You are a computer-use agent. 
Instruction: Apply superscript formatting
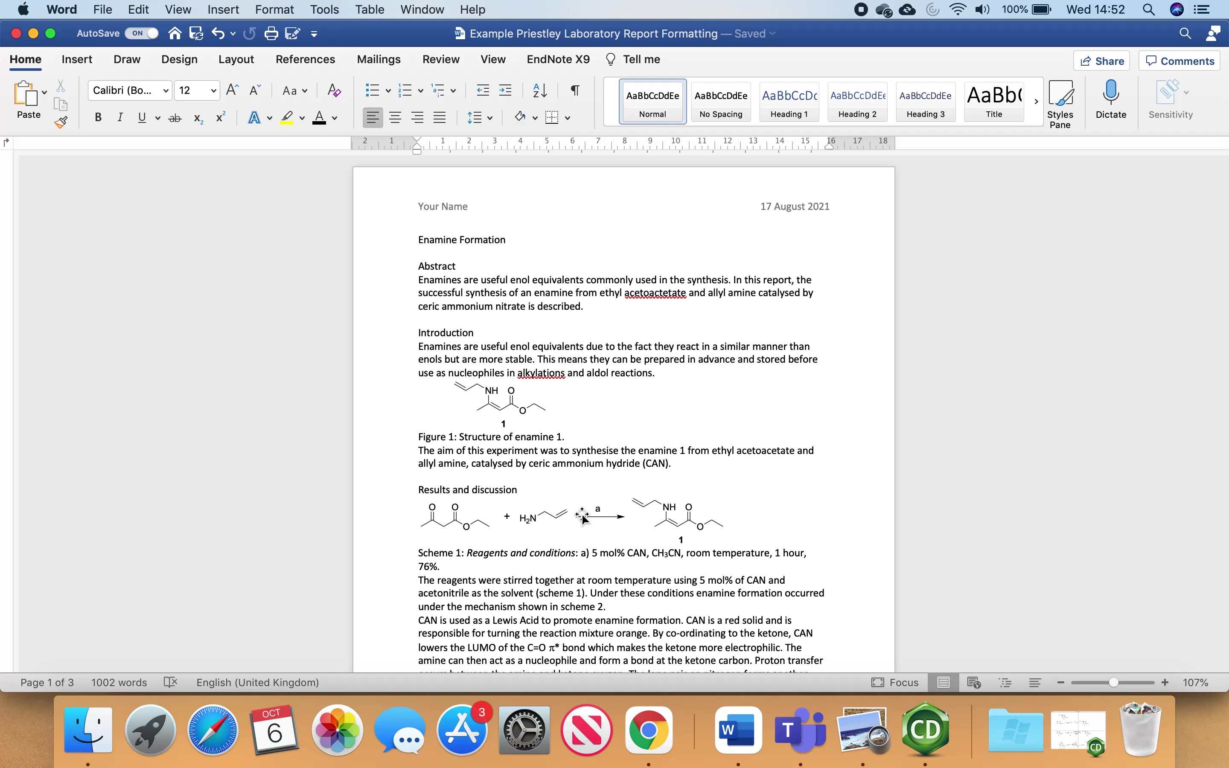pos(219,117)
